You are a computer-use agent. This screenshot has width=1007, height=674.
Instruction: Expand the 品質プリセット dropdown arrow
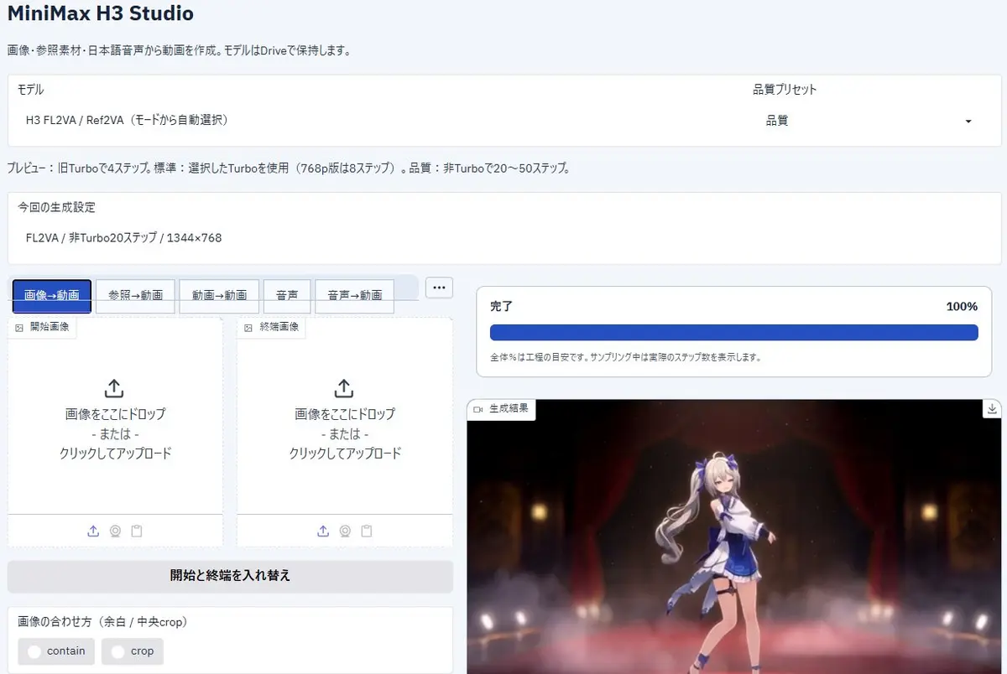[968, 122]
